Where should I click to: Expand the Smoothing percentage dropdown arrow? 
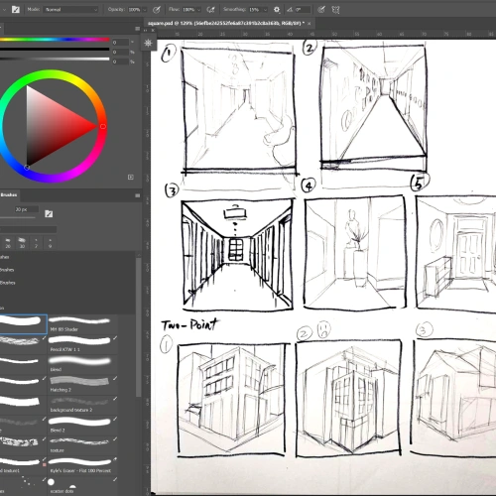[x=265, y=10]
